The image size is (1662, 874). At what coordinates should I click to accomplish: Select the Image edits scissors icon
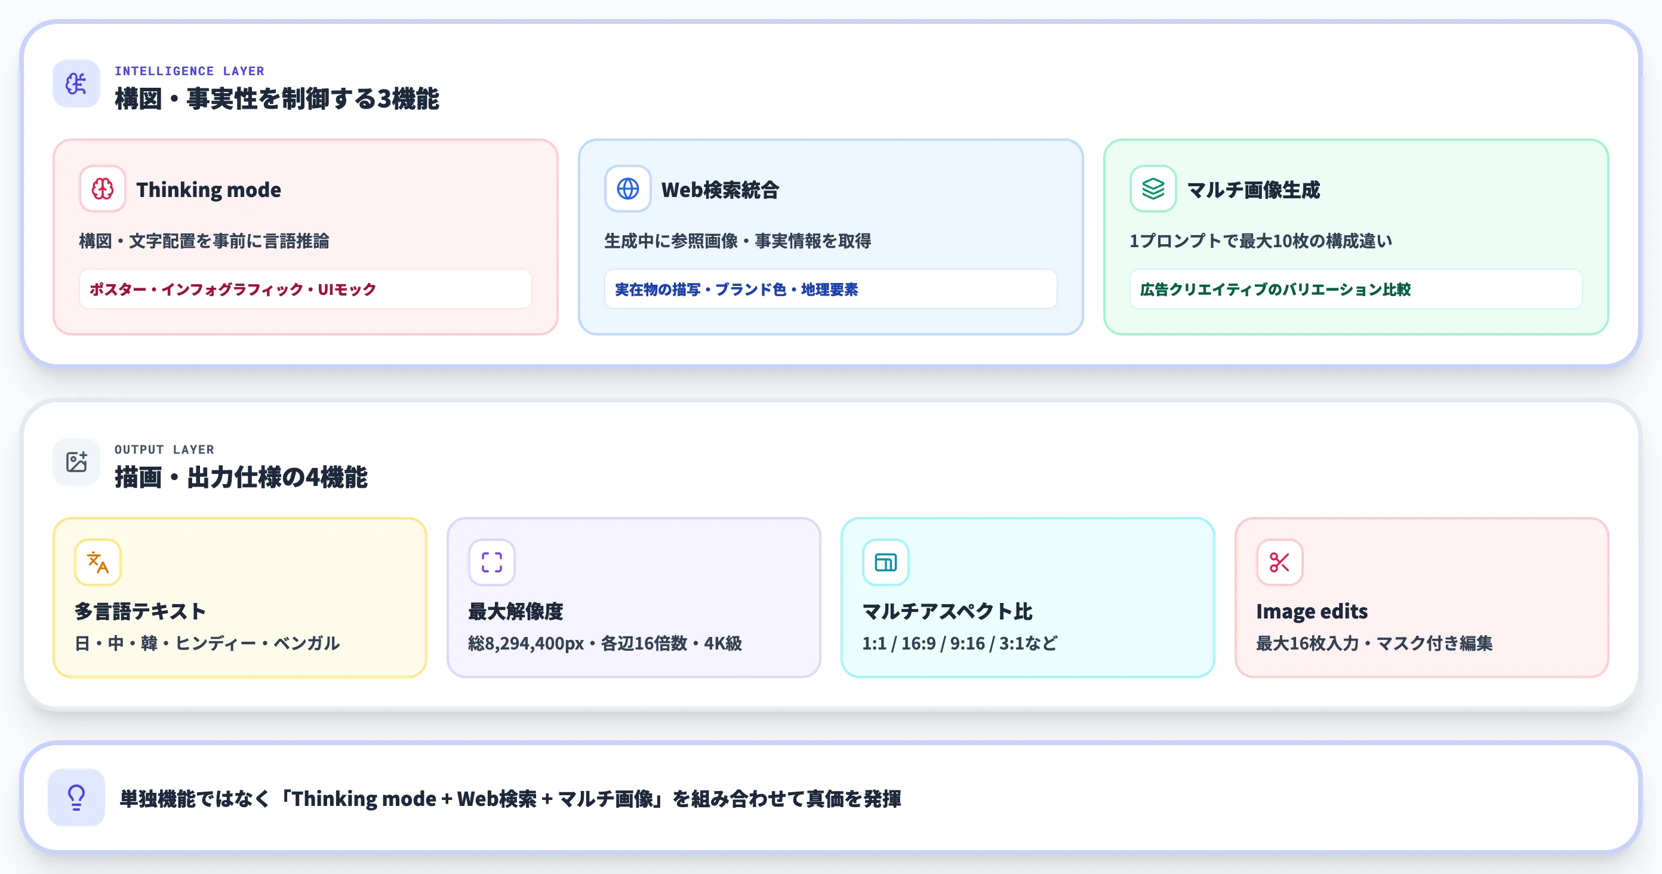pos(1279,562)
